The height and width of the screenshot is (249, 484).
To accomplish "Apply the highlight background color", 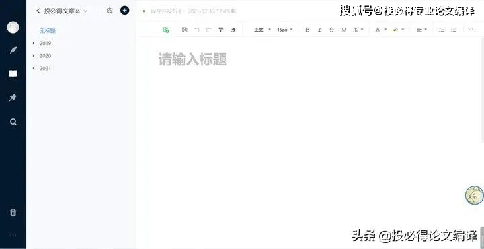I will pos(395,30).
